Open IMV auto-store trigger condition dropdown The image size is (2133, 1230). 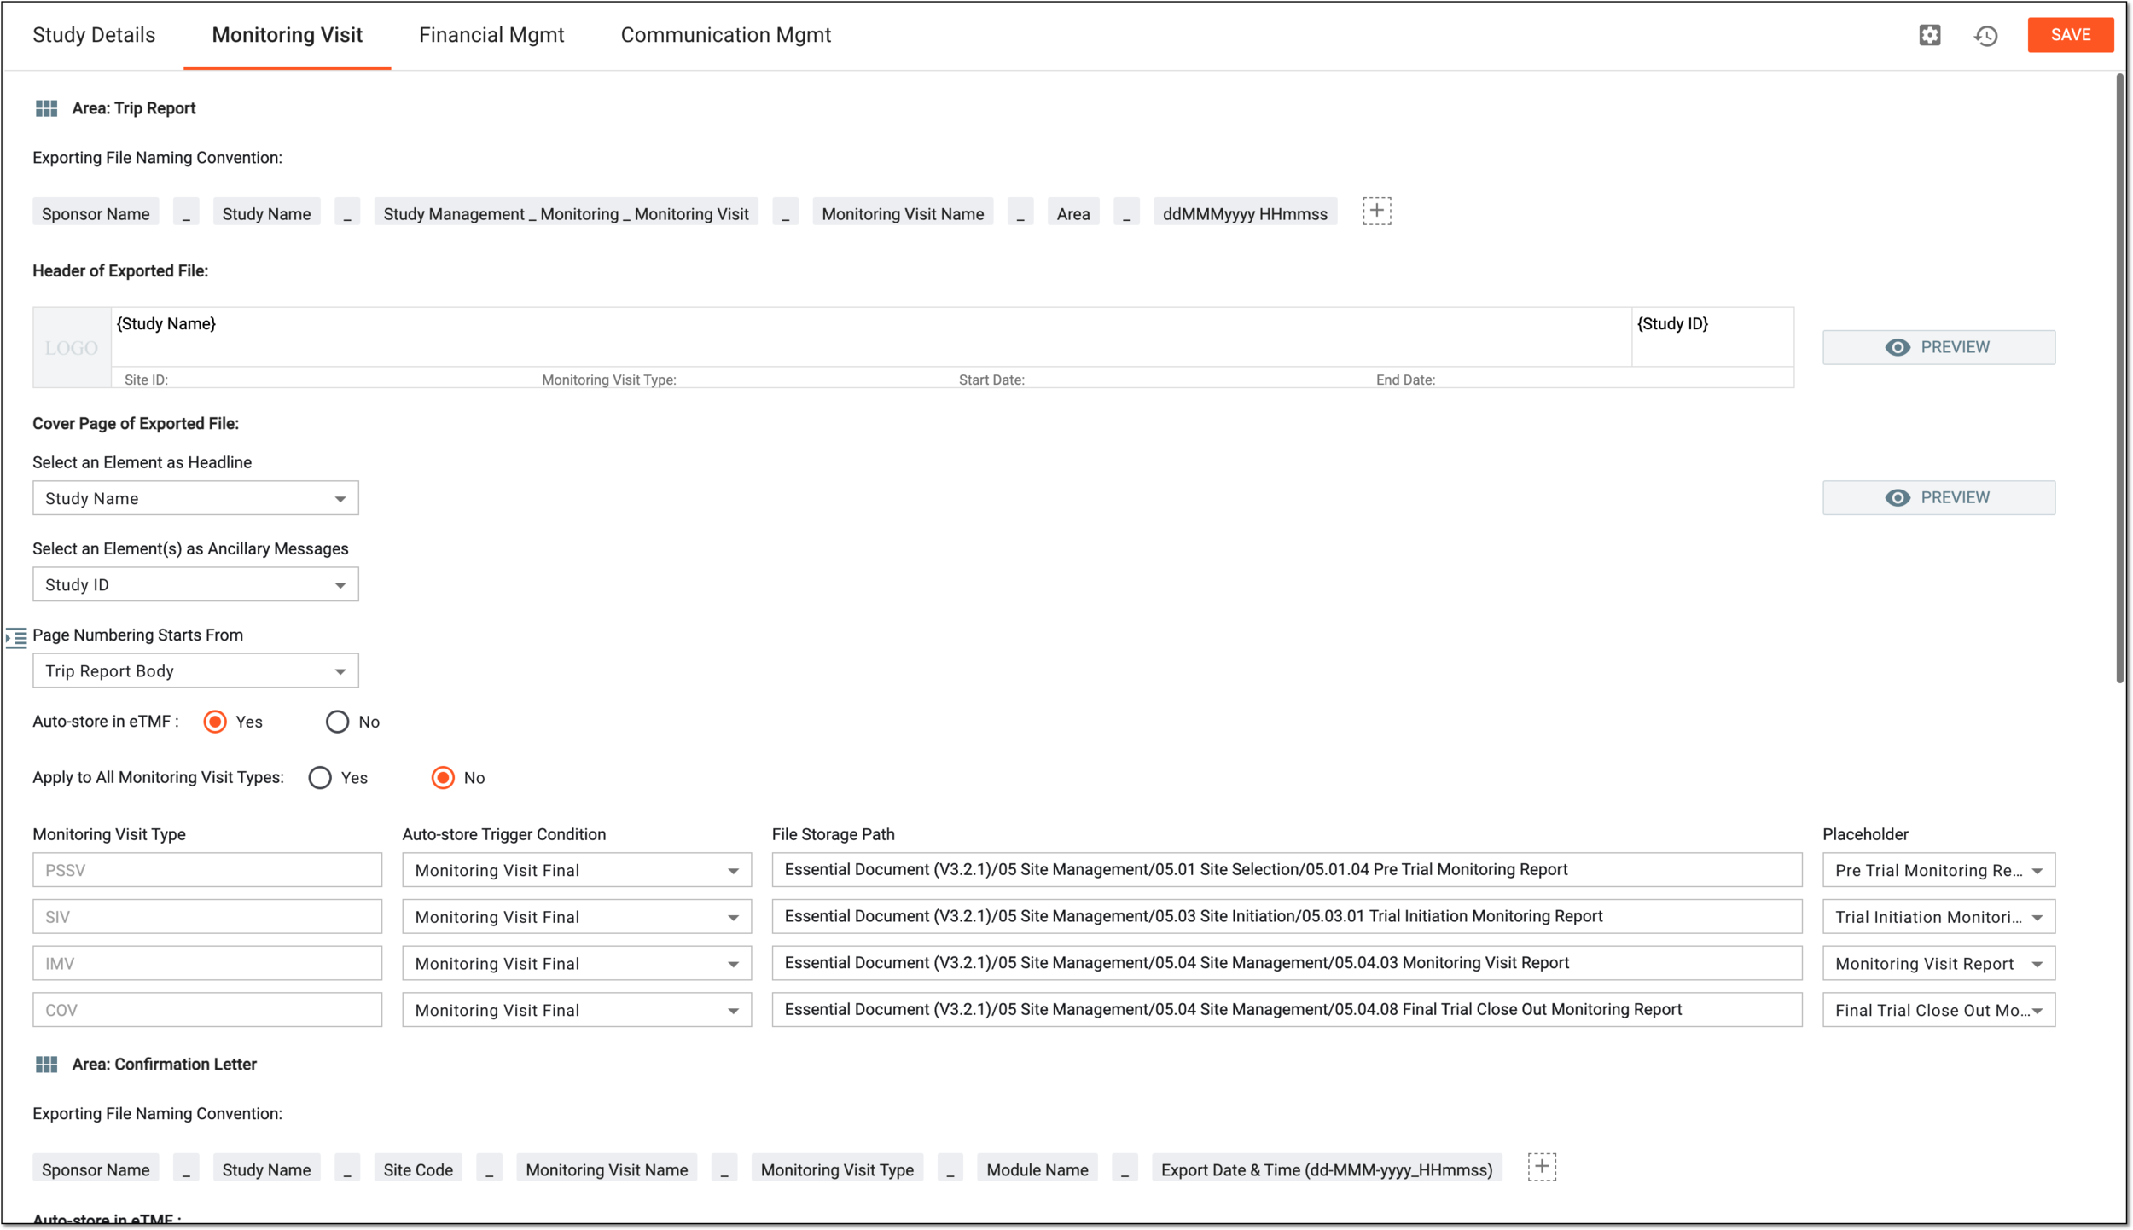click(577, 963)
